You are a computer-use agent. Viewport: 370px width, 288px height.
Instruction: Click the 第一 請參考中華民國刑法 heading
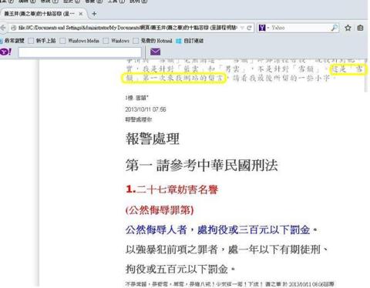click(202, 165)
